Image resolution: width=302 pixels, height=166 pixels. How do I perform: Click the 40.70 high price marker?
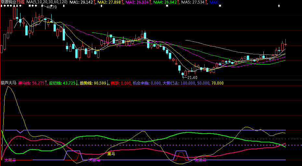point(52,7)
